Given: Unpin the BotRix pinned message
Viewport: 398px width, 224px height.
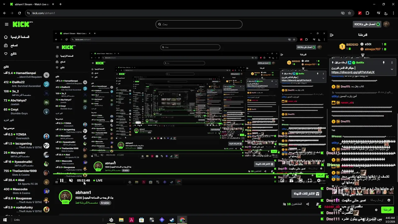Looking at the screenshot, I should [384, 63].
